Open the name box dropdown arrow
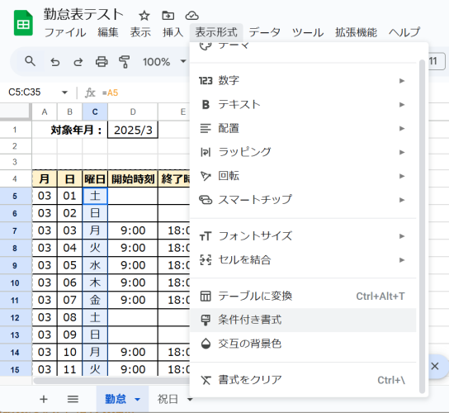The height and width of the screenshot is (413, 449). click(64, 93)
